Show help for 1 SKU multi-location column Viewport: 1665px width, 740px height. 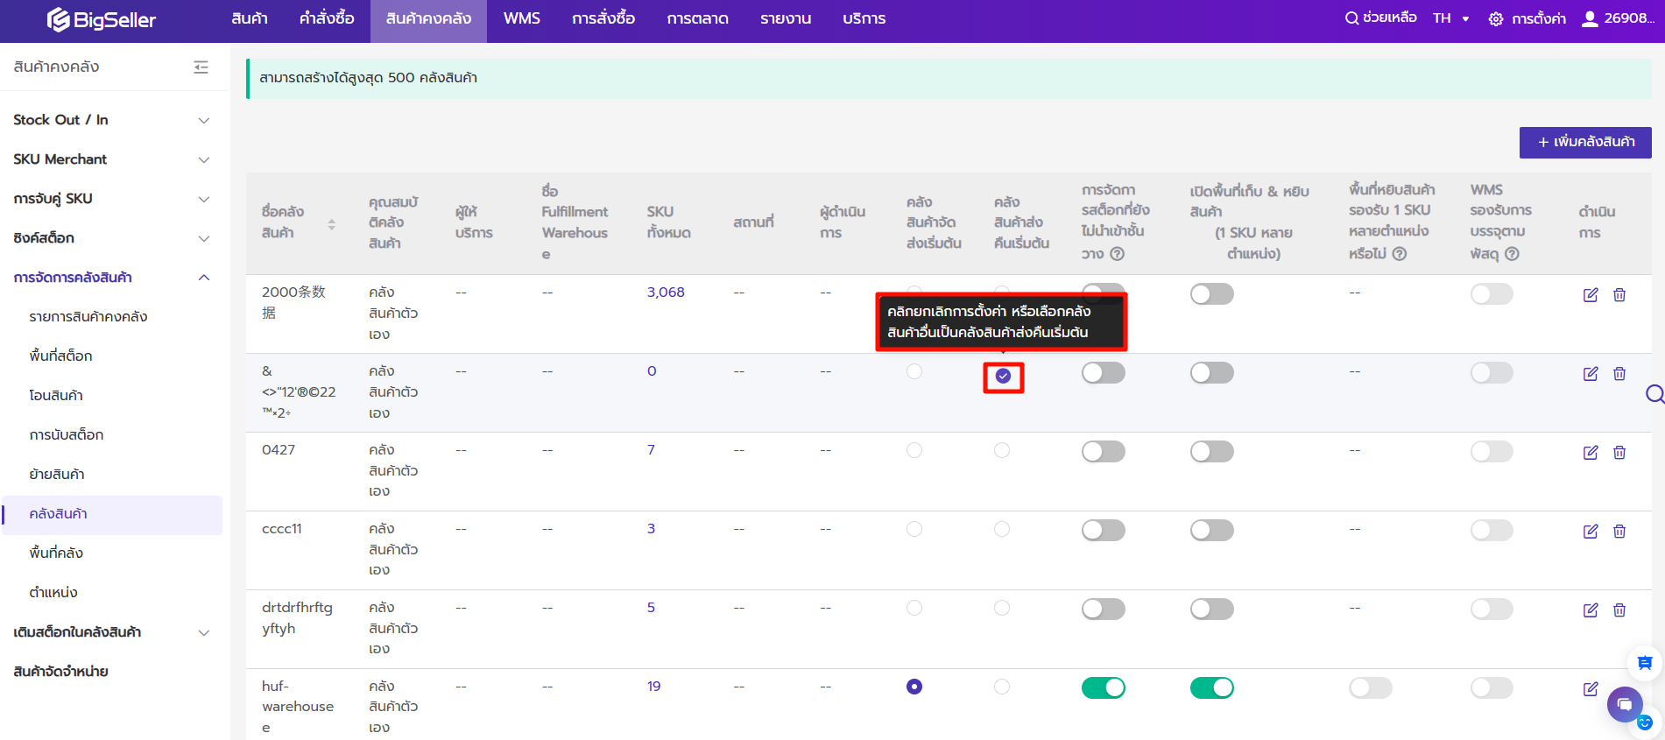tap(1400, 254)
